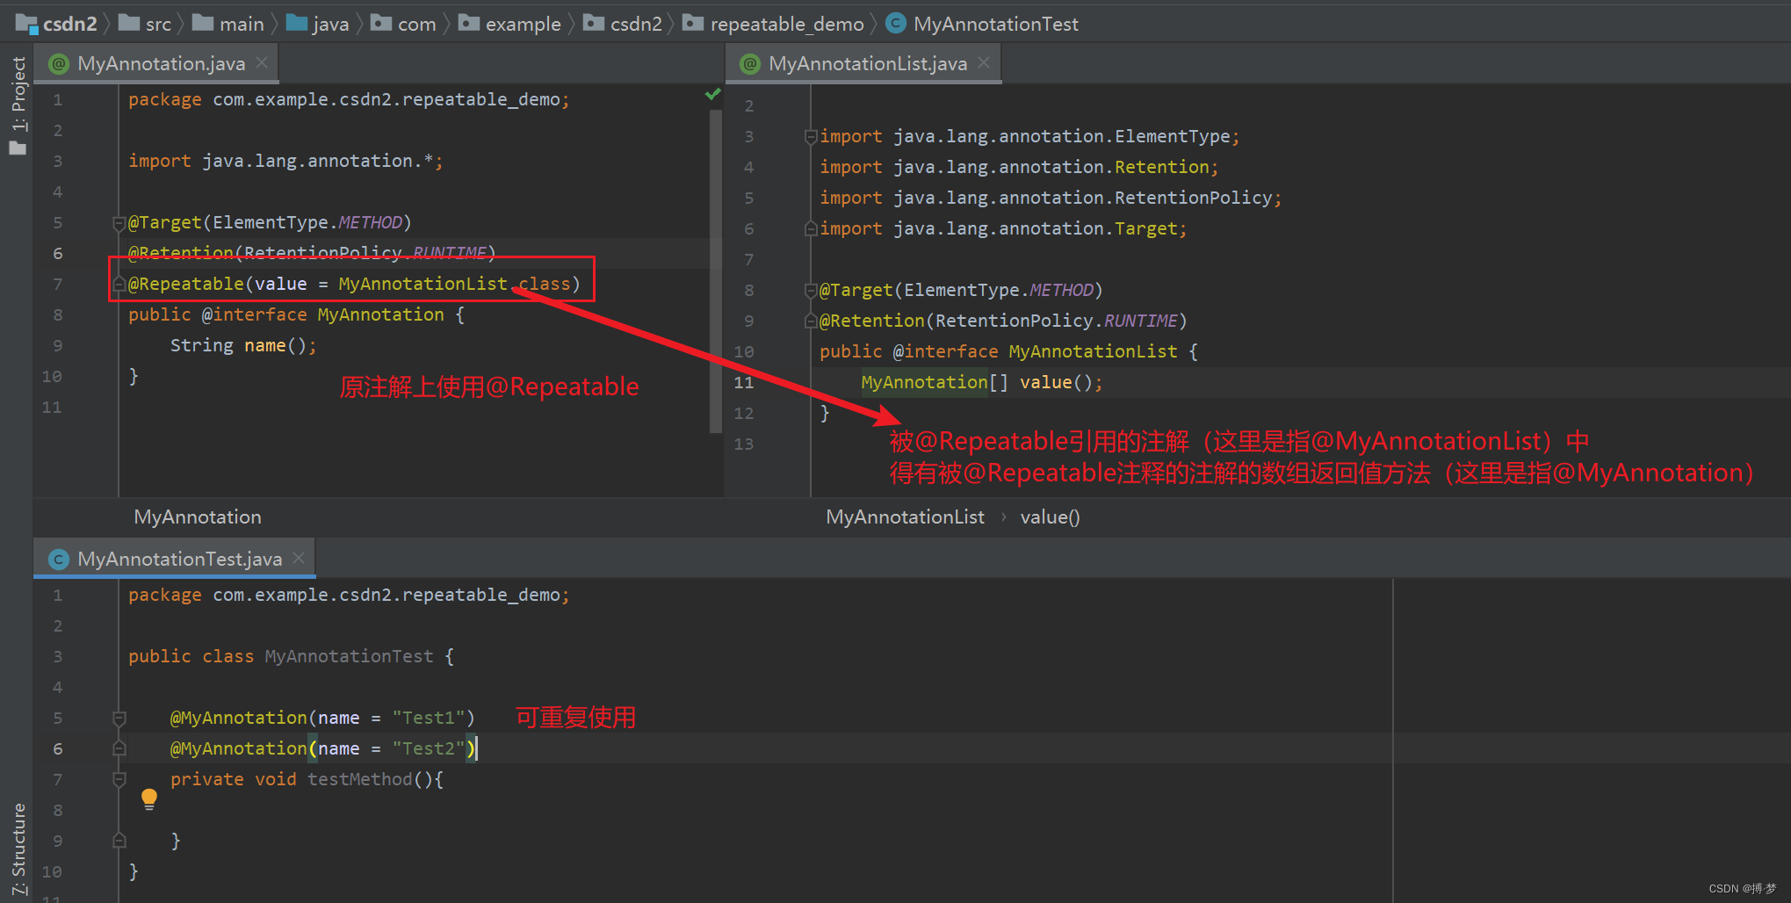The height and width of the screenshot is (903, 1791).
Task: Click the import java.lang.annotation.* line
Action: pyautogui.click(x=285, y=161)
